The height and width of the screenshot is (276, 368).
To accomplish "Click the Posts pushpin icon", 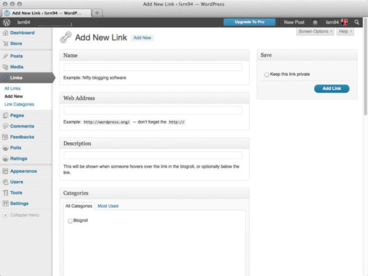I will click(x=6, y=56).
